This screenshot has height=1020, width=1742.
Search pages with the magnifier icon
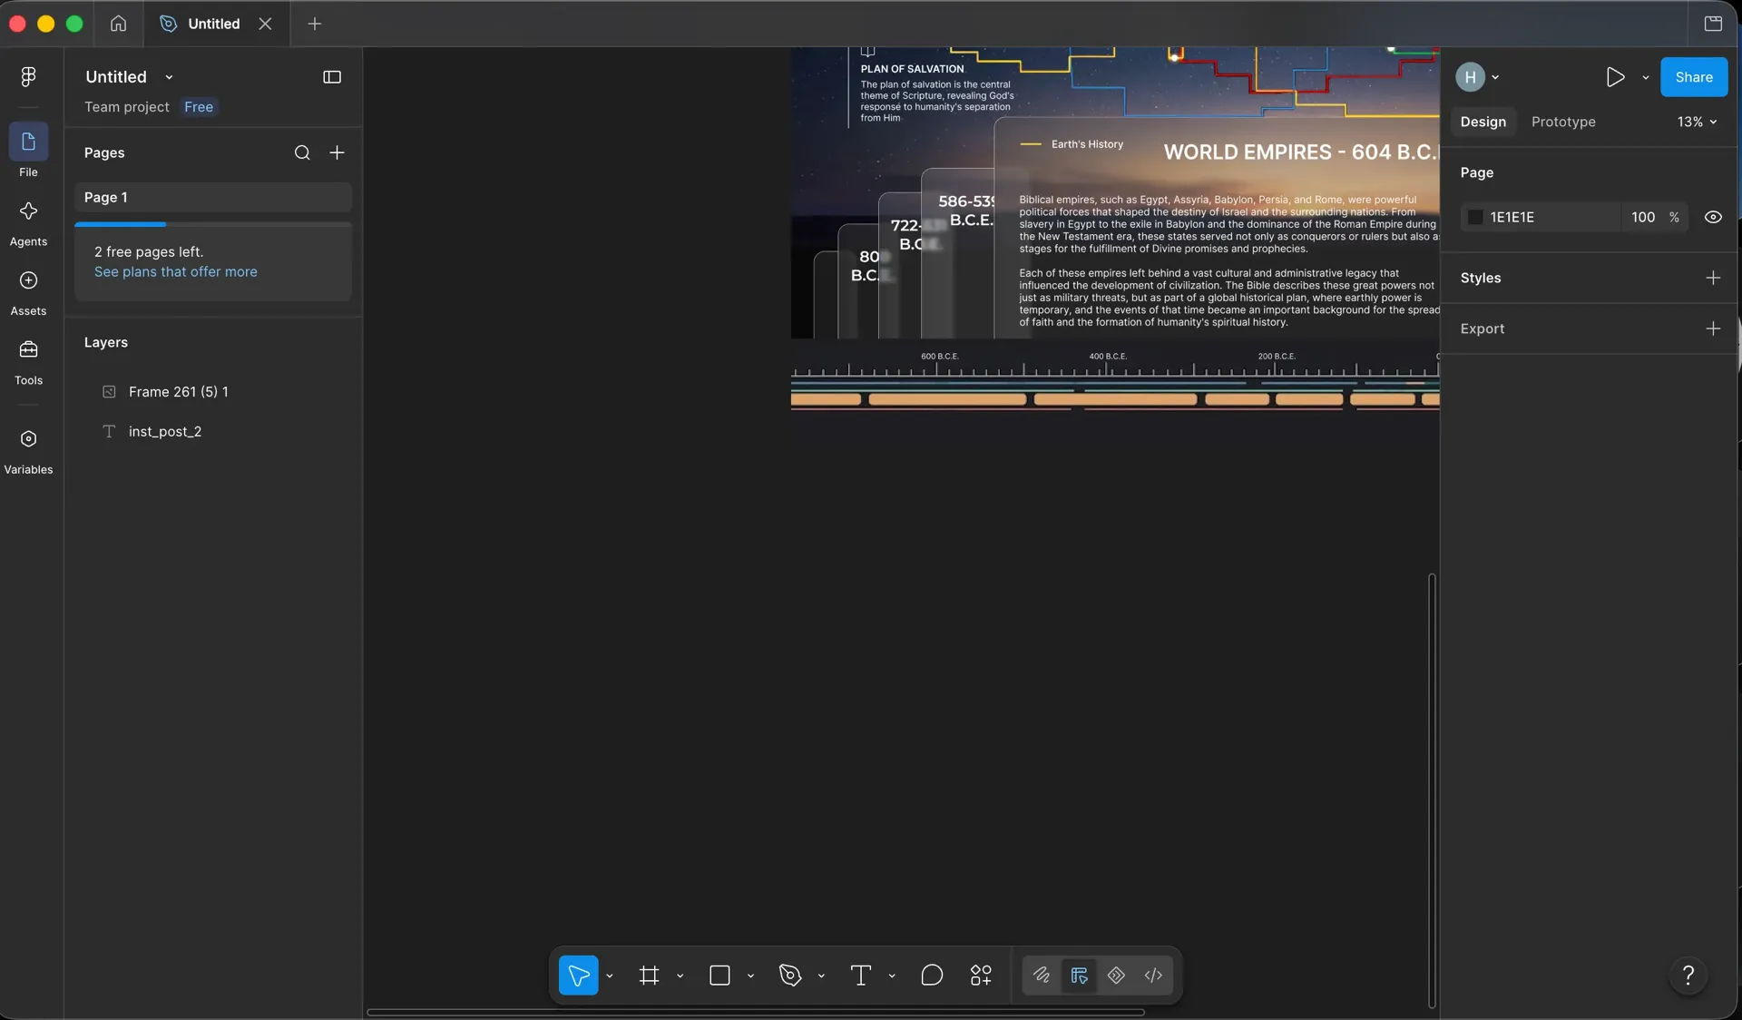[x=302, y=152]
